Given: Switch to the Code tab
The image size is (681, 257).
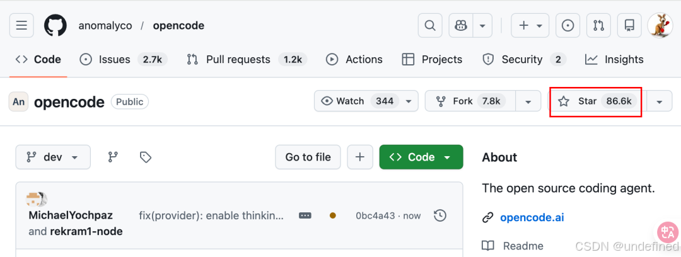Looking at the screenshot, I should 38,59.
